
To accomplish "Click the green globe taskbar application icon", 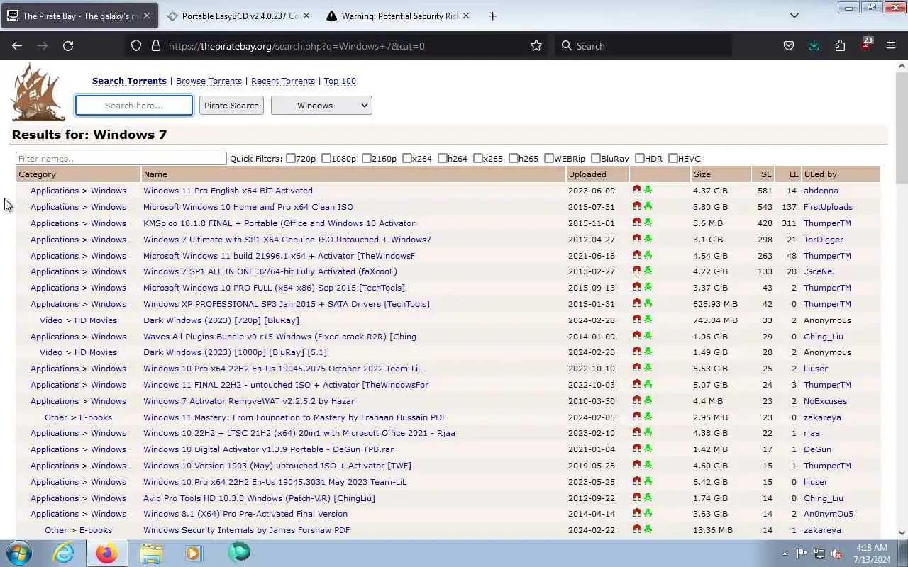I will pyautogui.click(x=238, y=552).
